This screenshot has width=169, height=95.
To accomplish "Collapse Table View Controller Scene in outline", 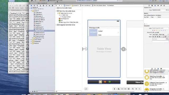I will point(56,11).
